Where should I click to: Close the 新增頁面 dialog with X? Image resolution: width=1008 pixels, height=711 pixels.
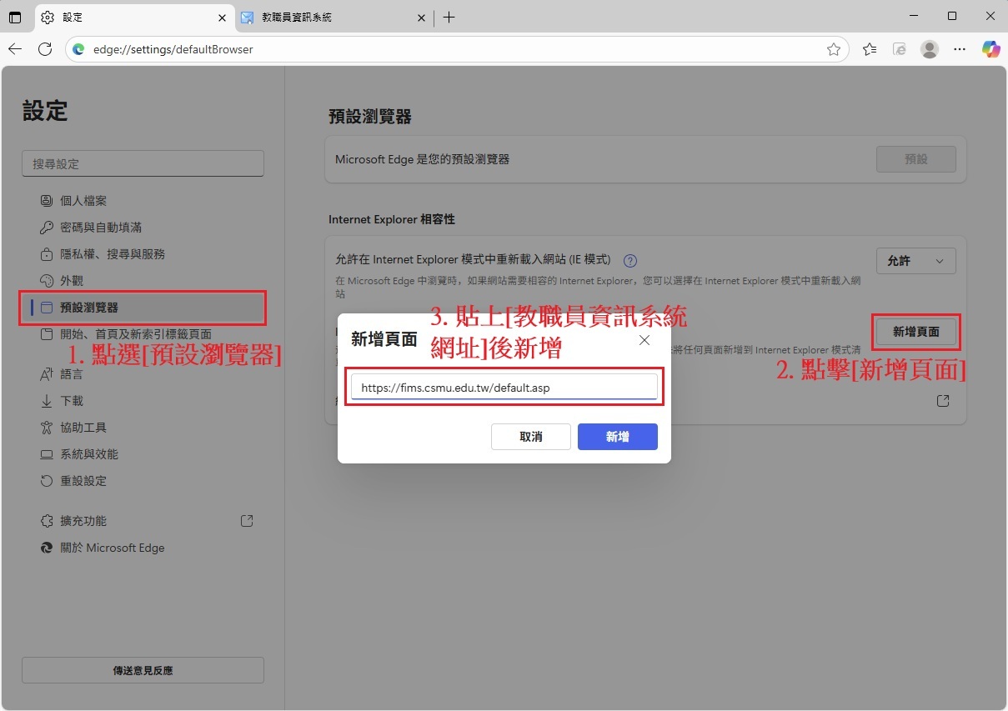(644, 340)
